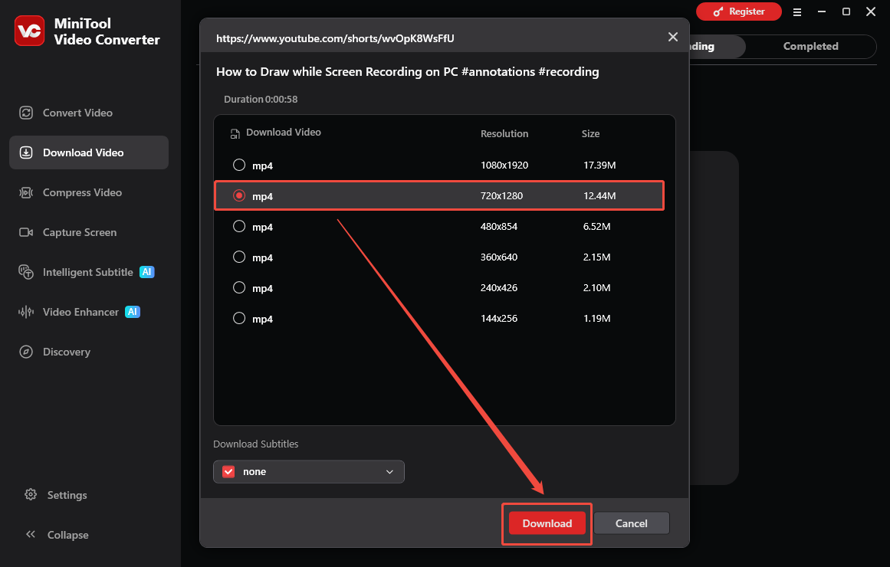This screenshot has height=567, width=890.
Task: Switch to the Completed tab
Action: (x=810, y=47)
